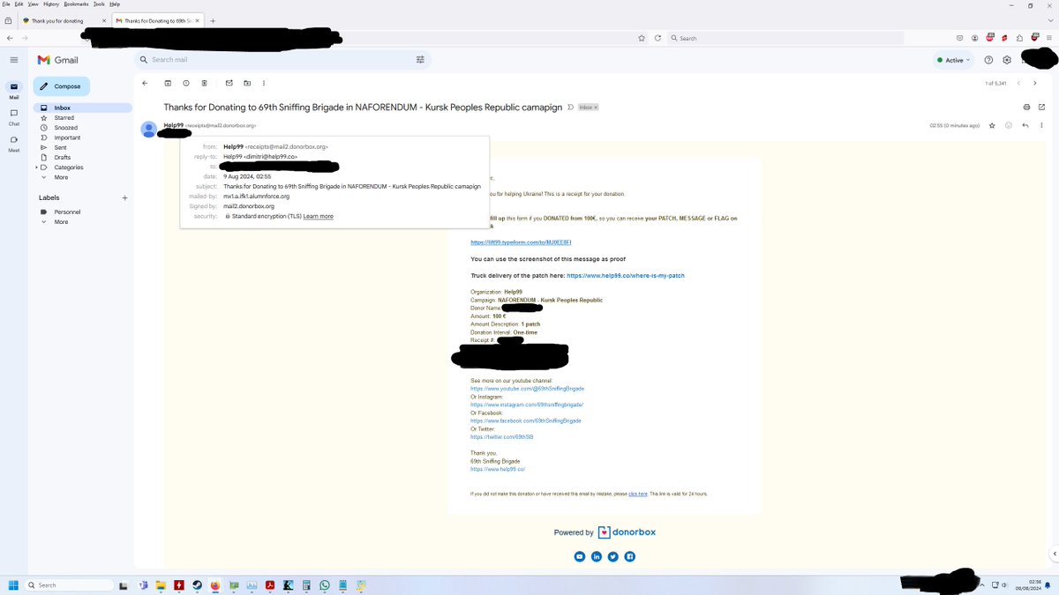Viewport: 1059px width, 595px height.
Task: Open the Mail section in sidebar
Action: pyautogui.click(x=13, y=90)
